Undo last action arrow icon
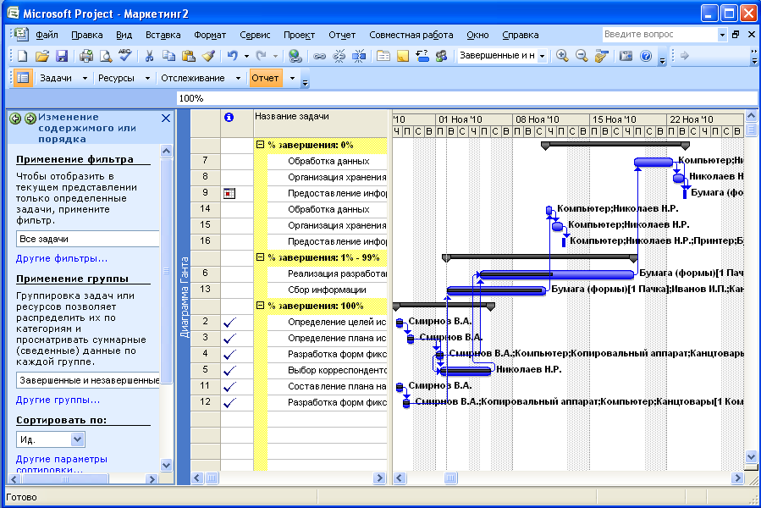Image resolution: width=761 pixels, height=508 pixels. [x=233, y=56]
